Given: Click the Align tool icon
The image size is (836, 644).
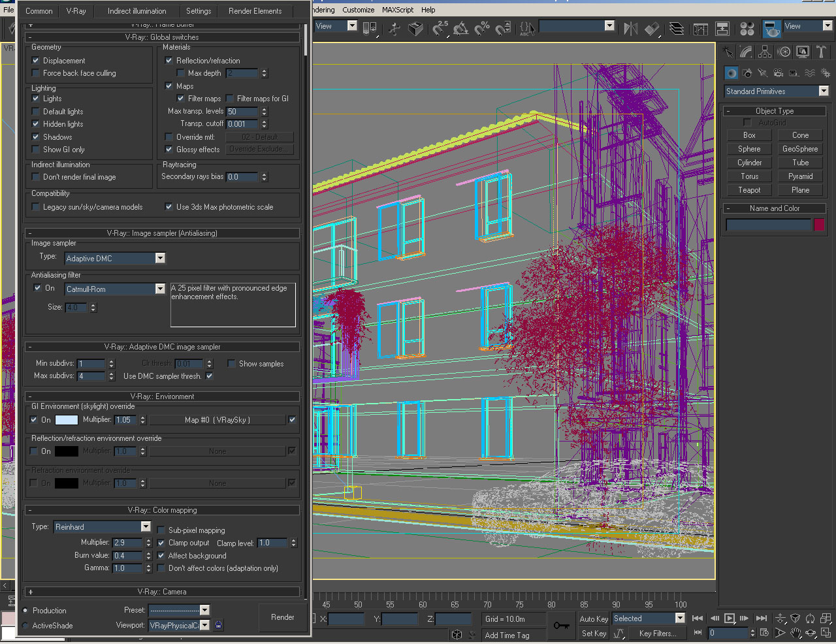Looking at the screenshot, I should 652,28.
